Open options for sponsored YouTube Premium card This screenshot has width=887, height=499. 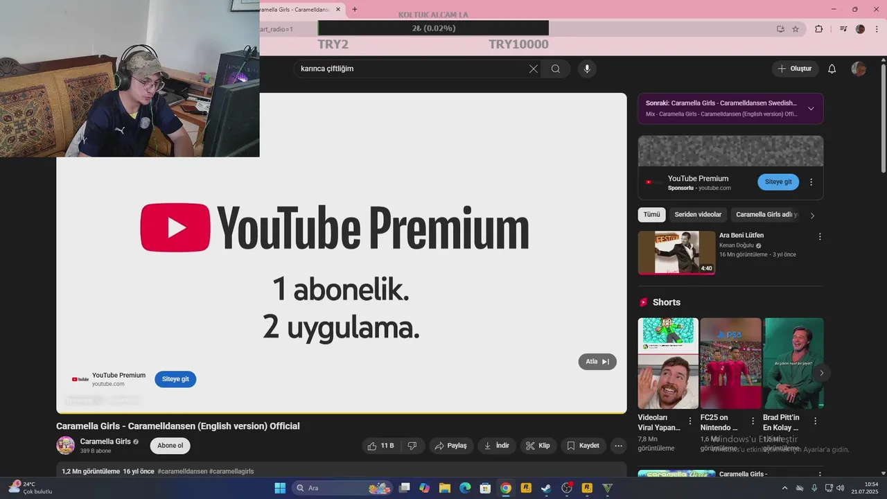click(811, 182)
